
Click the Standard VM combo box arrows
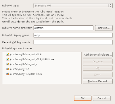pos(110,5)
